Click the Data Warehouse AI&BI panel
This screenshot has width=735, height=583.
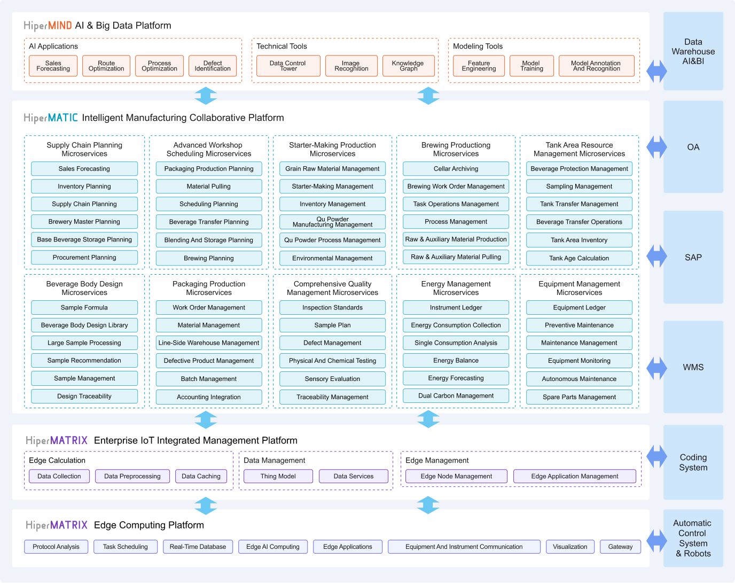pos(693,51)
